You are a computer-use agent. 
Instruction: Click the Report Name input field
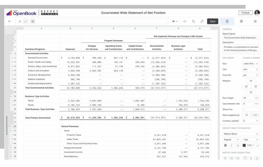(x=241, y=38)
